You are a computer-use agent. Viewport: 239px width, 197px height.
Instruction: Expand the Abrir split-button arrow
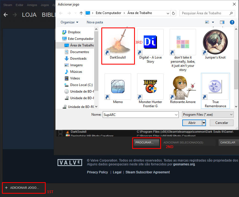[204, 123]
